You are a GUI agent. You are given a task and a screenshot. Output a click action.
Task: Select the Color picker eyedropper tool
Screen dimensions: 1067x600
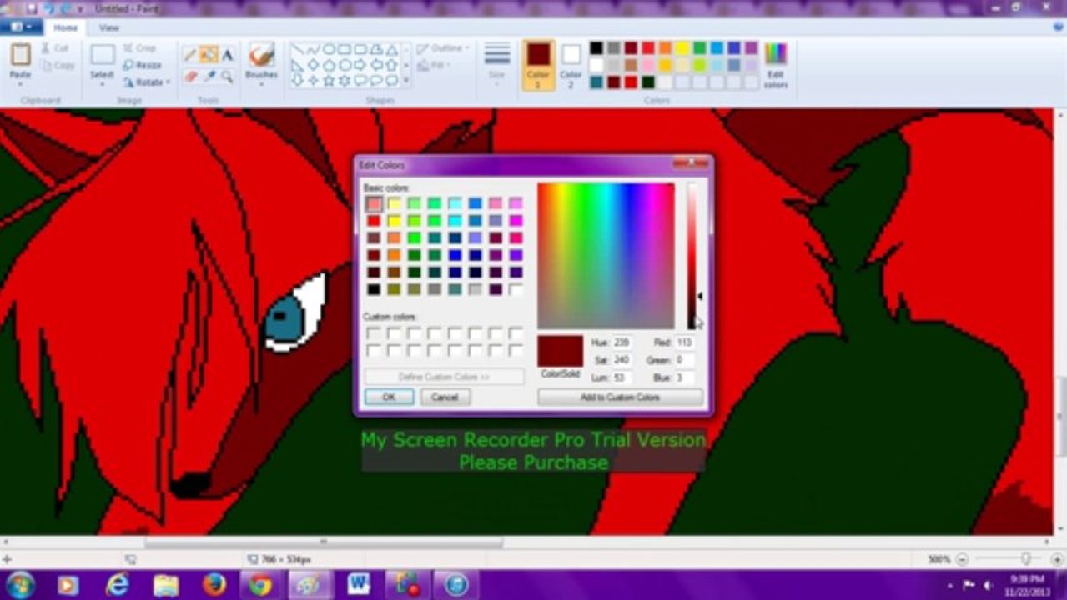click(x=209, y=77)
